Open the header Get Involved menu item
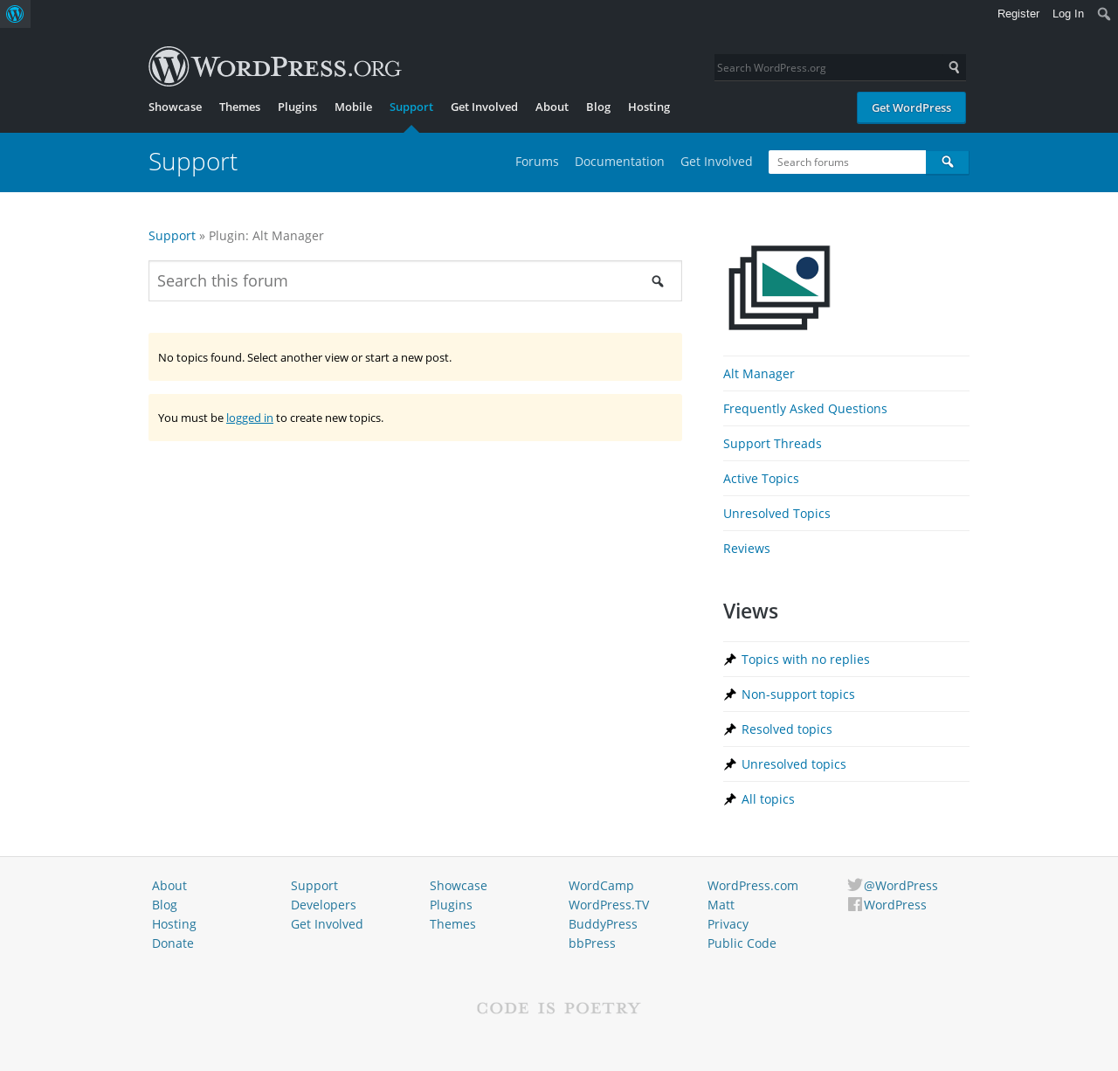Screen dimensions: 1118x1071 click(x=484, y=107)
